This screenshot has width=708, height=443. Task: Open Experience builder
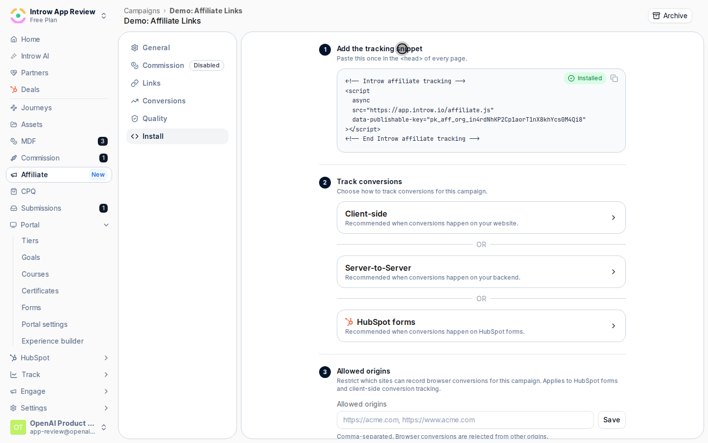point(53,341)
